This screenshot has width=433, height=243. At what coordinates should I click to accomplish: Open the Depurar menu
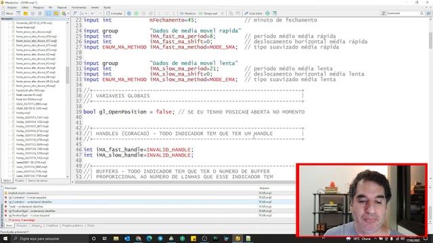[62, 7]
